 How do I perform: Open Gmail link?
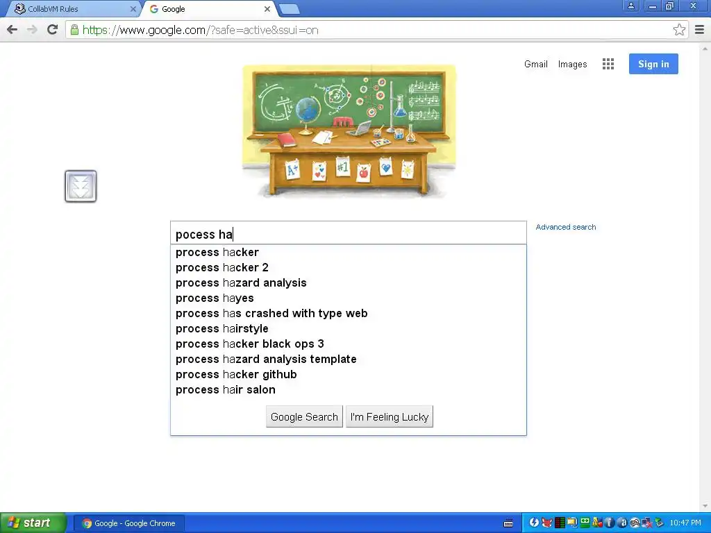[x=535, y=64]
